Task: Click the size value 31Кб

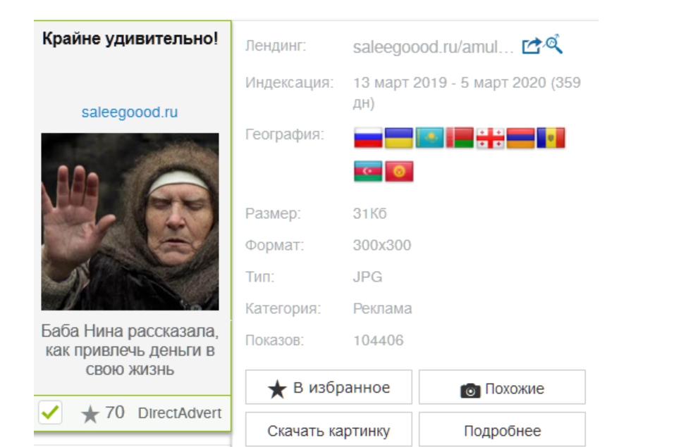Action: pyautogui.click(x=369, y=214)
